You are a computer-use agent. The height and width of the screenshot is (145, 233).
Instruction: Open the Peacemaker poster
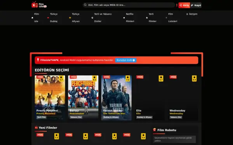(83, 98)
